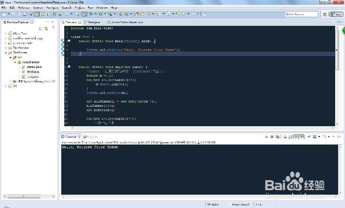Close the Test.java editor tab
The width and height of the screenshot is (345, 208).
(80, 22)
